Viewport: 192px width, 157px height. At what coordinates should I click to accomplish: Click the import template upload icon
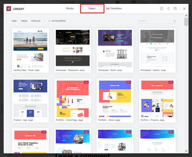tap(162, 9)
